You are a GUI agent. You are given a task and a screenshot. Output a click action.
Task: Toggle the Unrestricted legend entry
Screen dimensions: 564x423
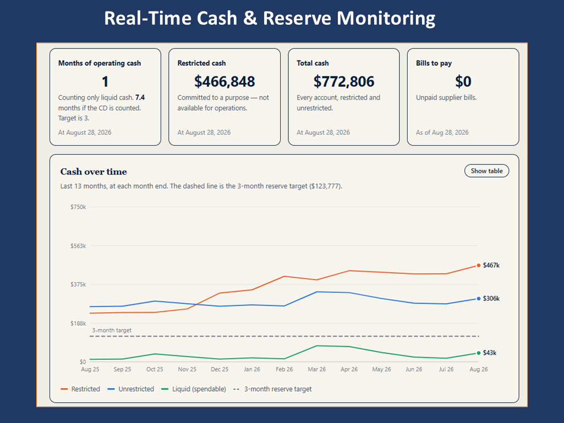pyautogui.click(x=131, y=389)
